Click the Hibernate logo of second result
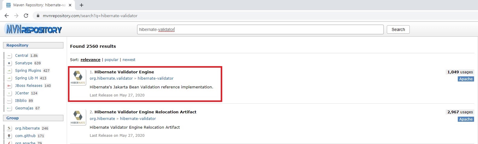The height and width of the screenshot is (144, 478). [78, 118]
